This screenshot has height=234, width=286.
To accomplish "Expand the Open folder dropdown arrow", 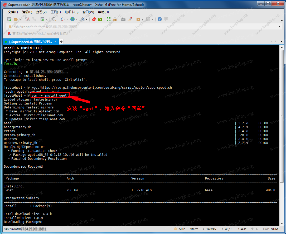I will (20, 19).
